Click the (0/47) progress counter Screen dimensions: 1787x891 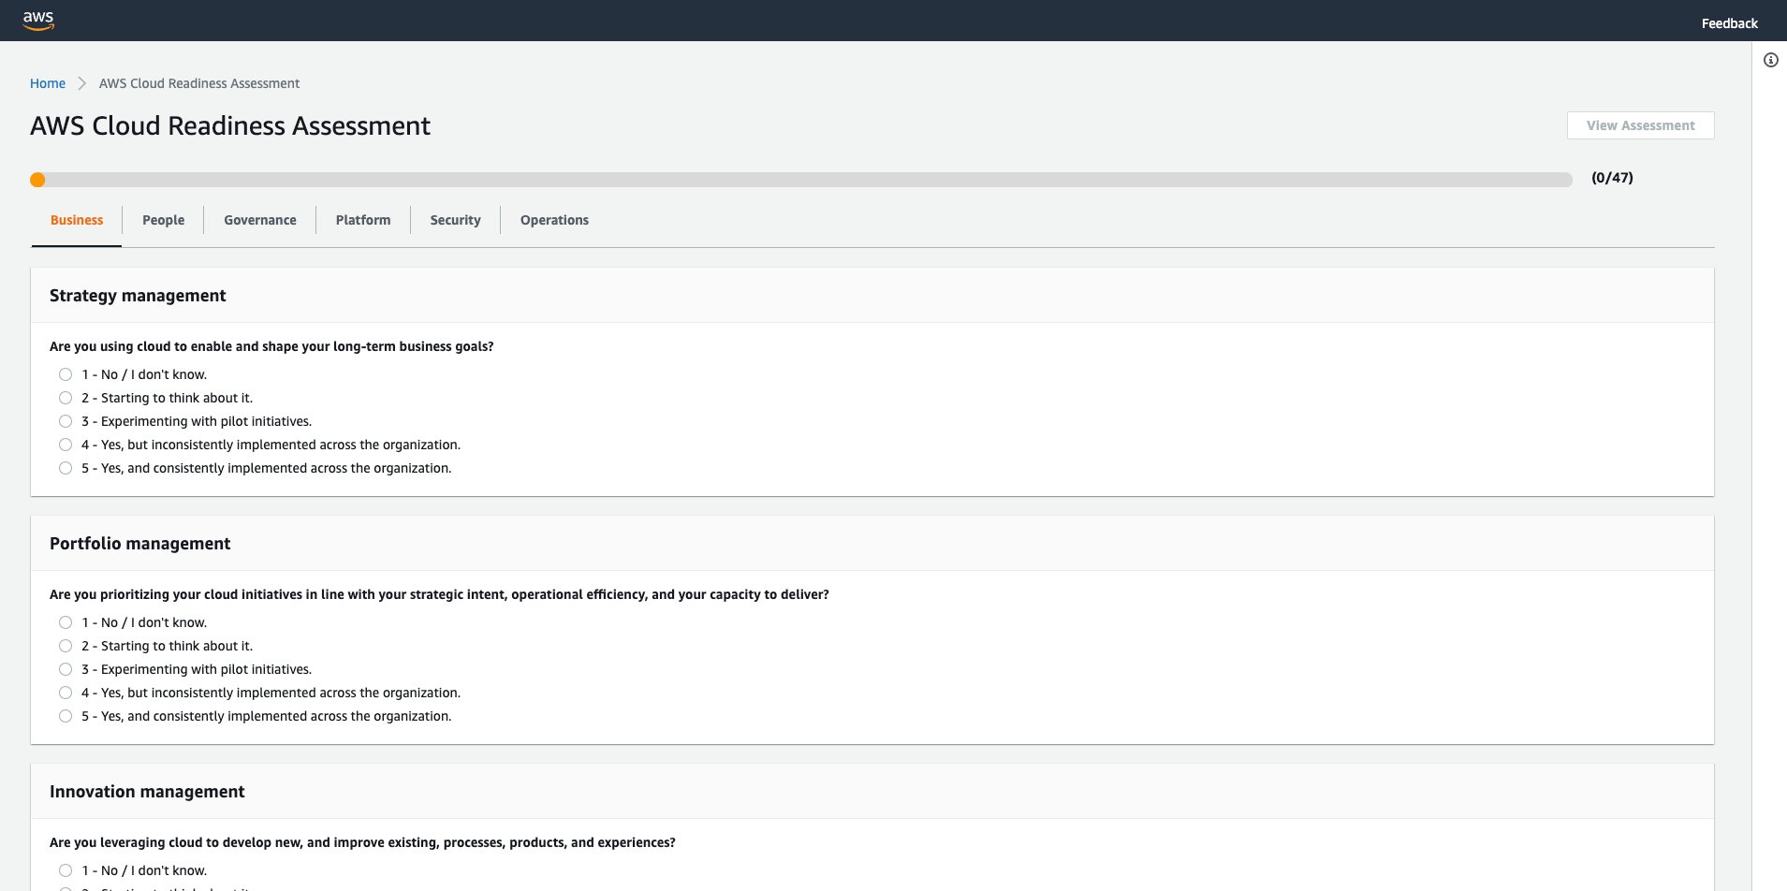click(x=1612, y=178)
